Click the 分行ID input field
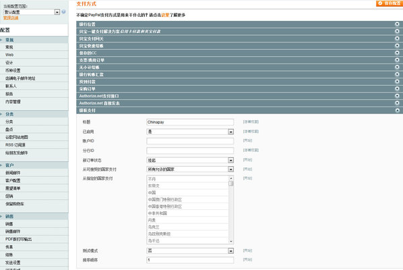The image size is (403, 270). pos(190,151)
